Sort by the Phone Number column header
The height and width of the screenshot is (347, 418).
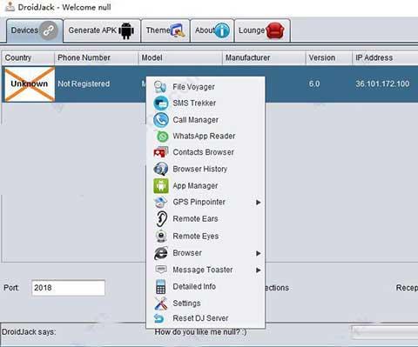tap(97, 57)
